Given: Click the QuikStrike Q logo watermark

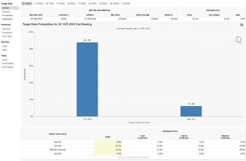Looking at the screenshot, I should 238,39.
